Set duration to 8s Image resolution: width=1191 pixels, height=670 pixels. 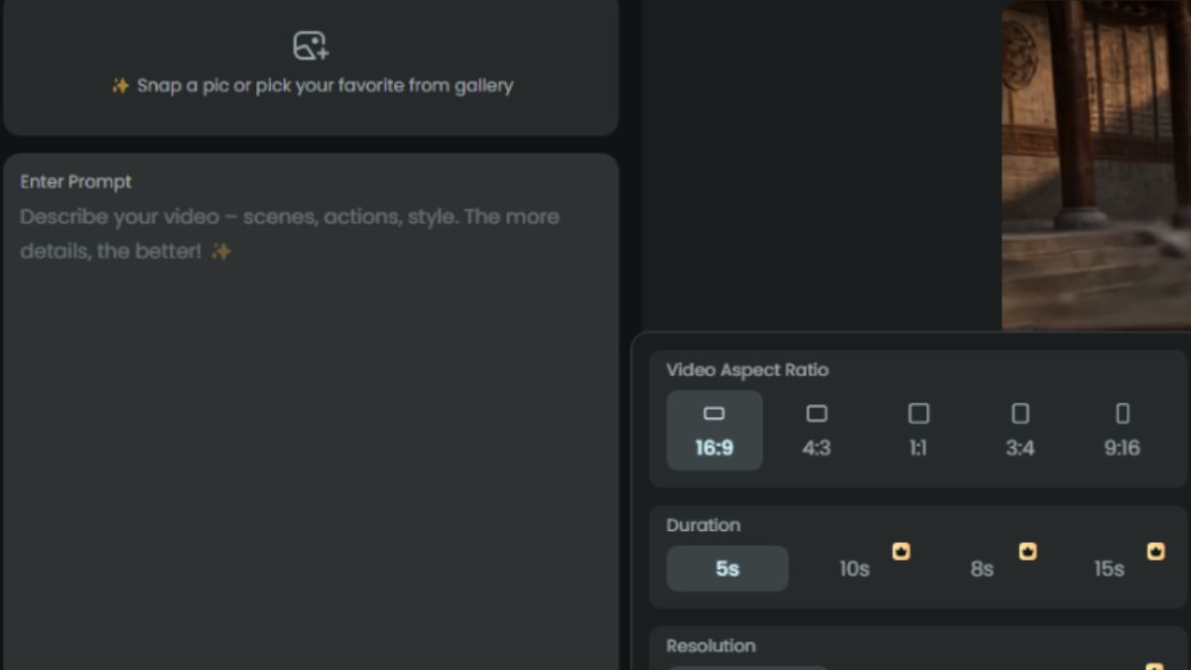tap(982, 569)
